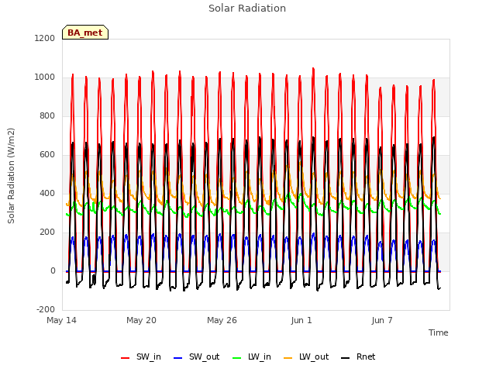Click the 600 y-axis tick label
496x372 pixels.
[47, 155]
